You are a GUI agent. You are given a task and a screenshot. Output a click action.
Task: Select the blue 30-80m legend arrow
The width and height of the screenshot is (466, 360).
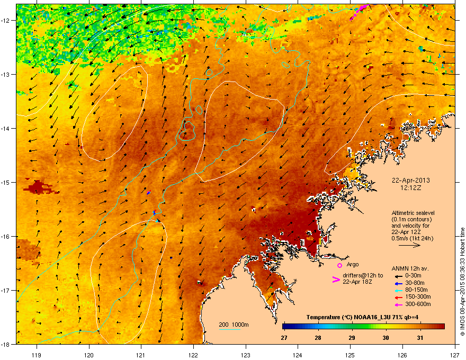398,283
